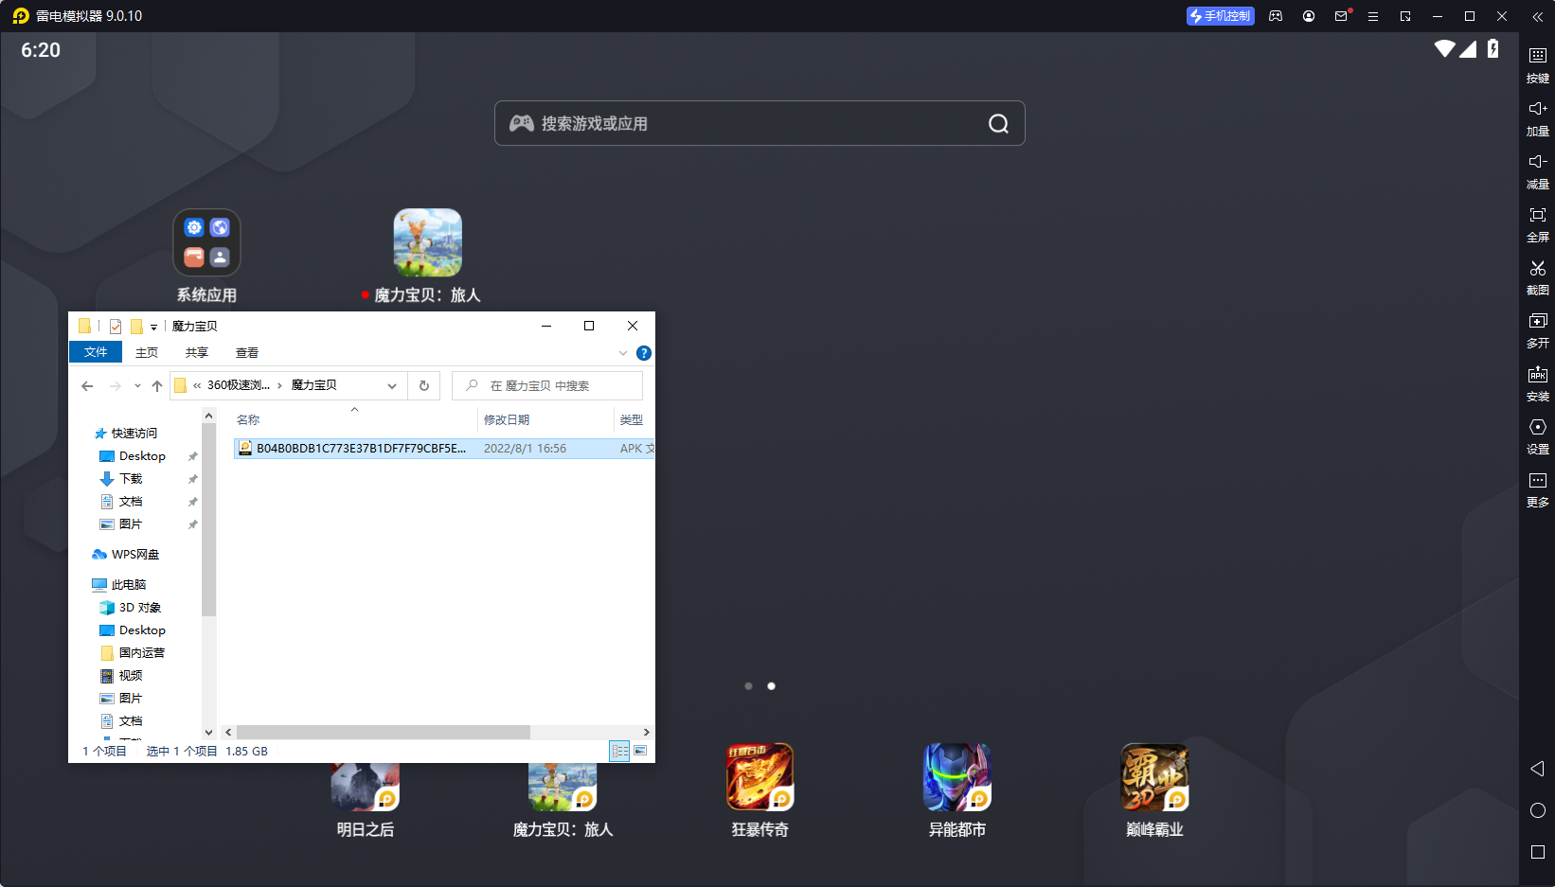Open emulator 设置 settings
Viewport: 1555px width, 887px height.
(1537, 435)
